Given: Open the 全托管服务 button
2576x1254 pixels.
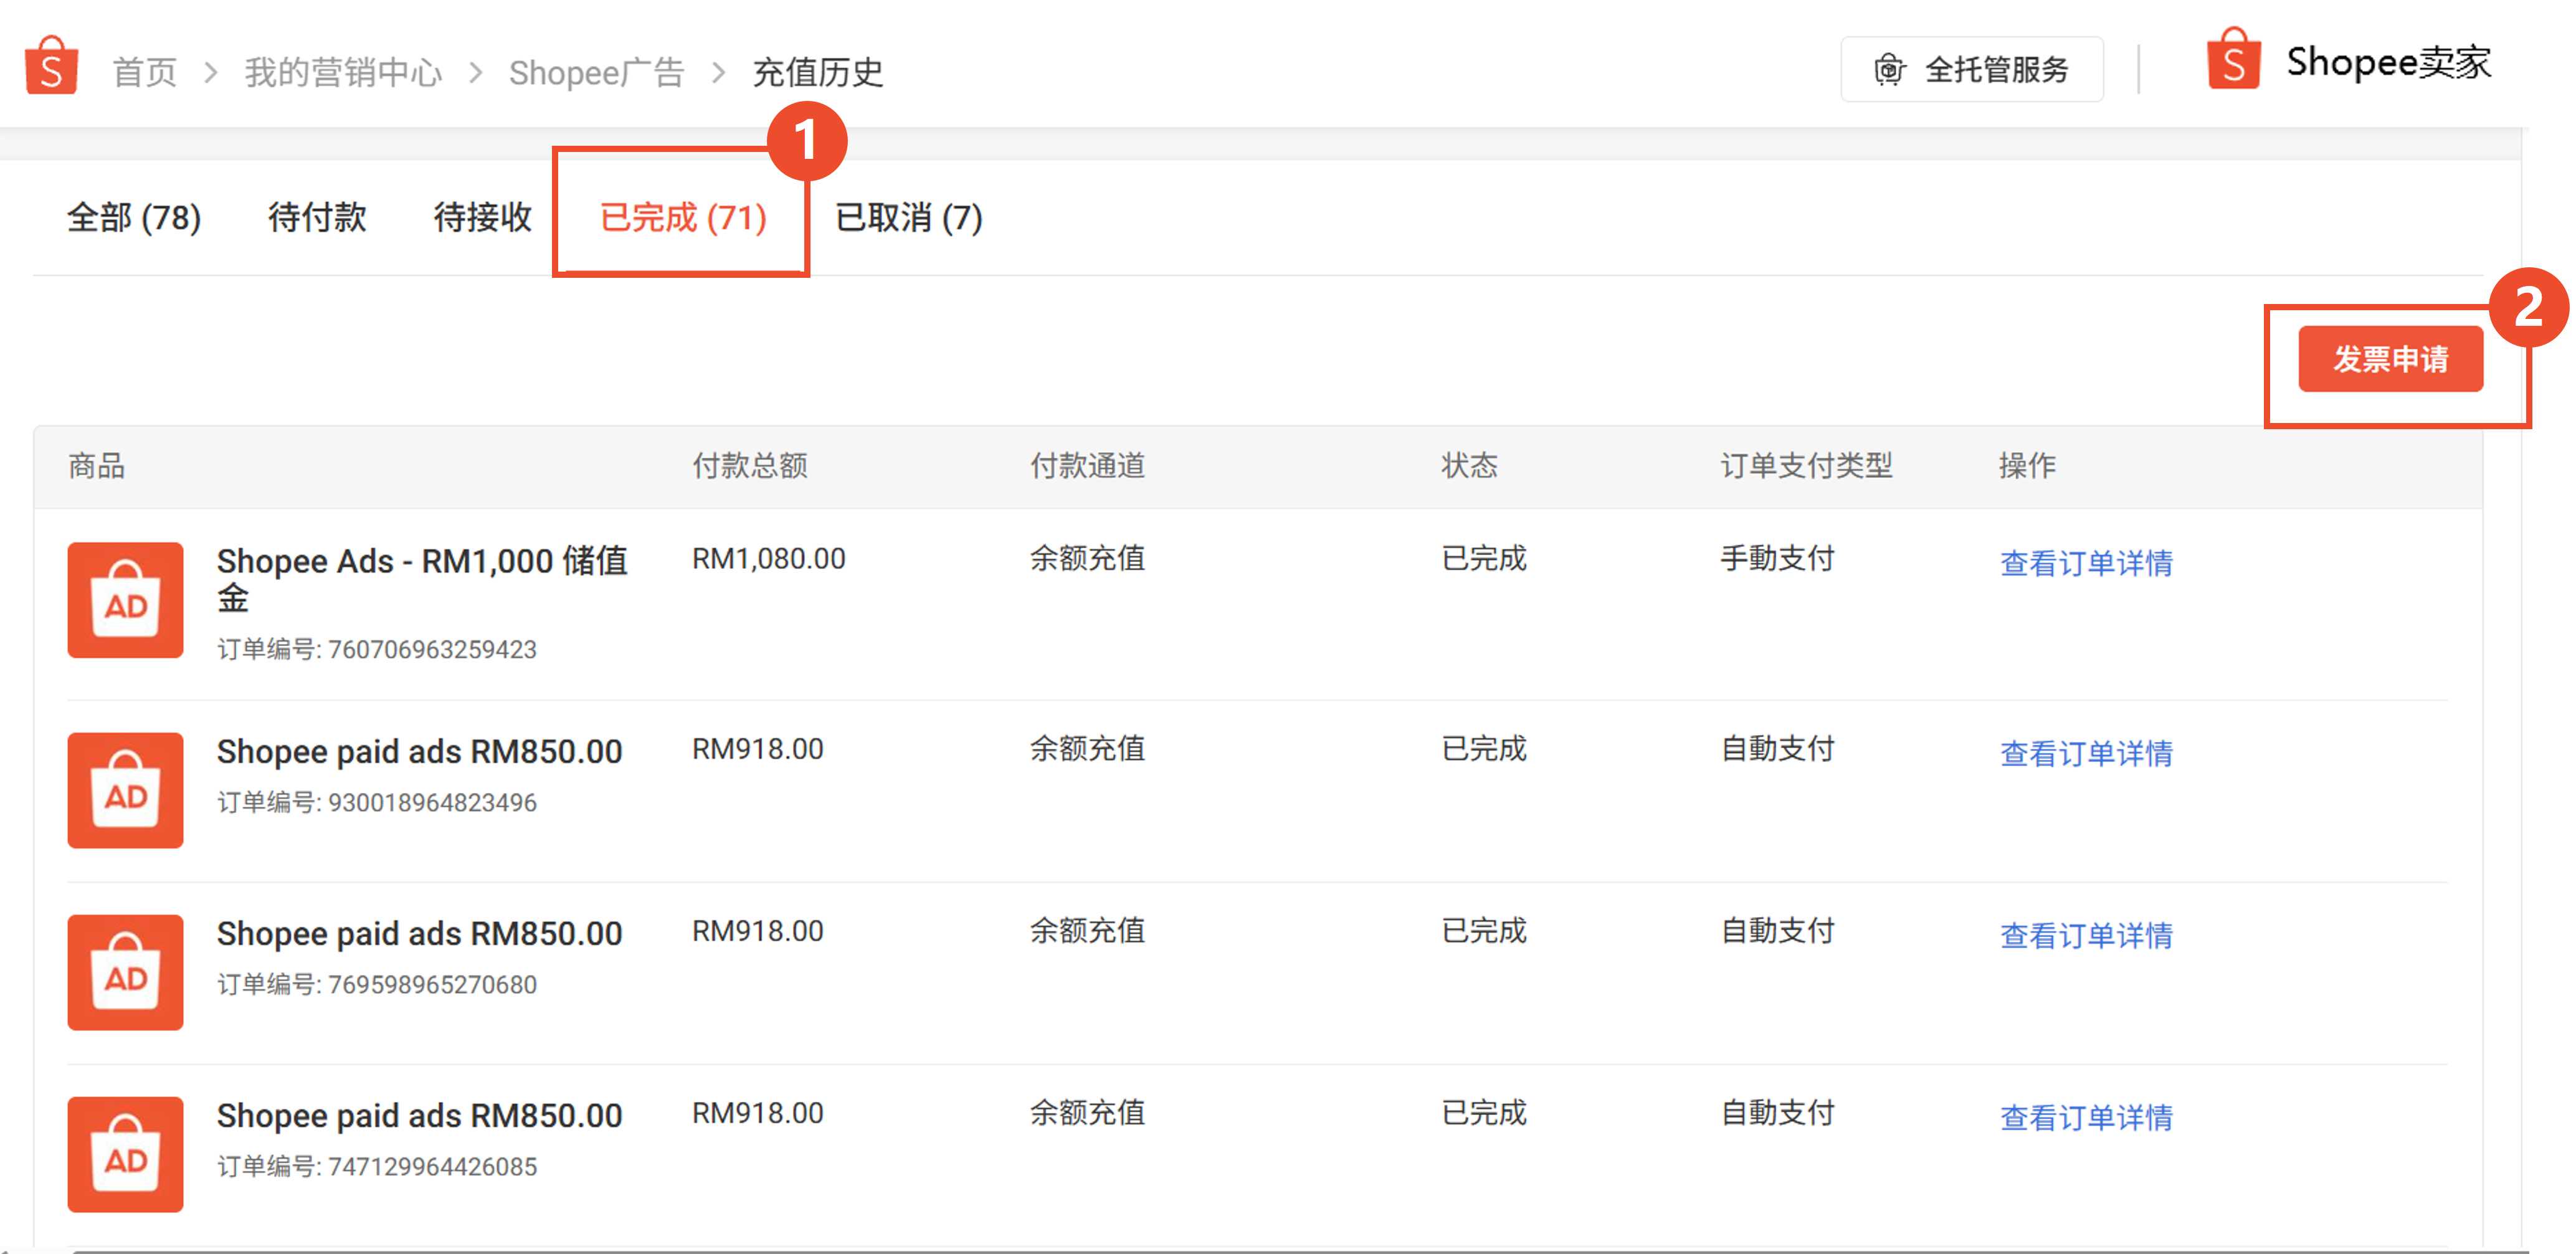Looking at the screenshot, I should coord(1972,69).
